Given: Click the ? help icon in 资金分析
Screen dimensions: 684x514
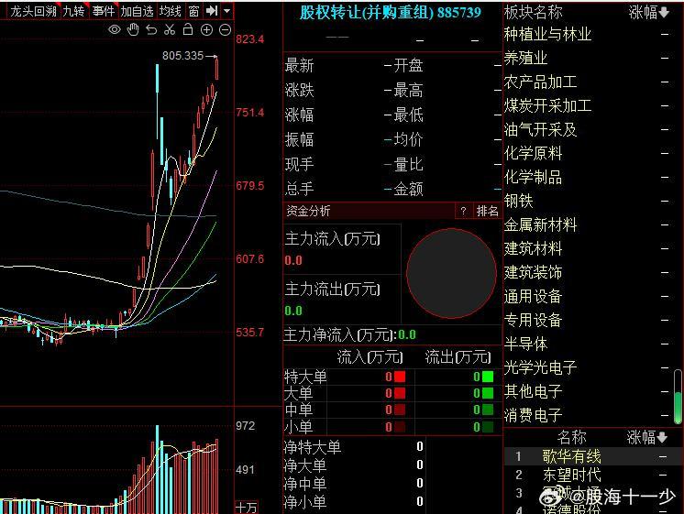Looking at the screenshot, I should [x=463, y=211].
